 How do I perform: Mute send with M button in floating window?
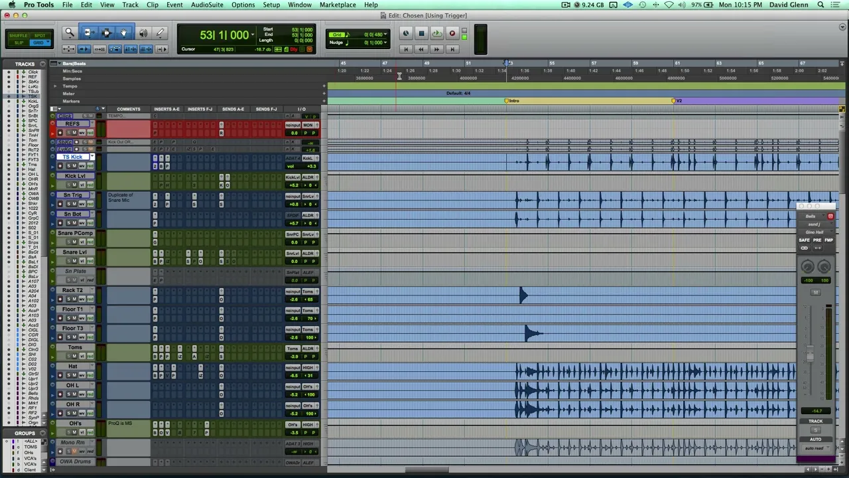pyautogui.click(x=815, y=293)
